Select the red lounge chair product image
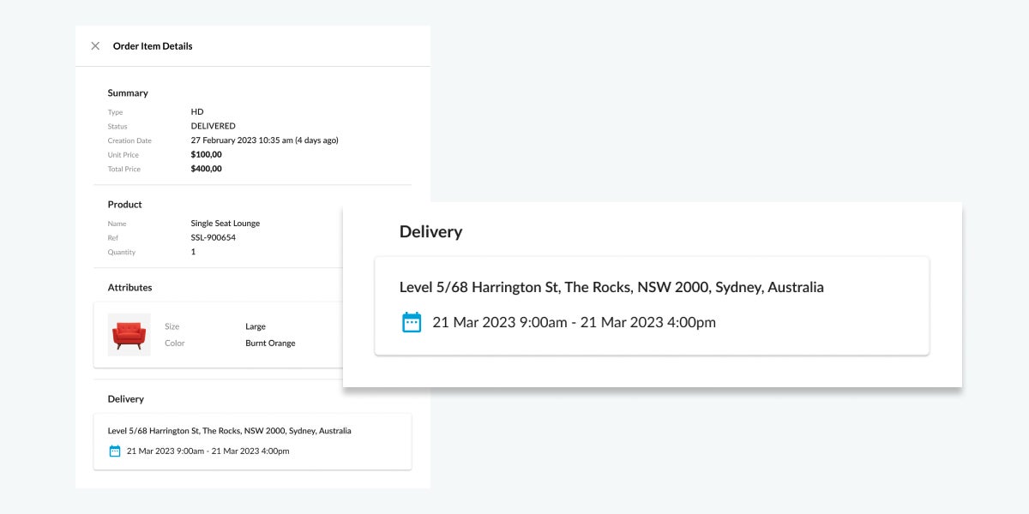 click(129, 334)
